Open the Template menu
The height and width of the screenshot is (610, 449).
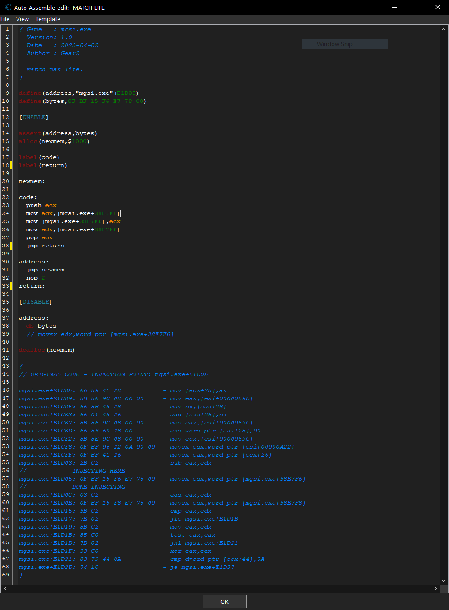click(48, 19)
